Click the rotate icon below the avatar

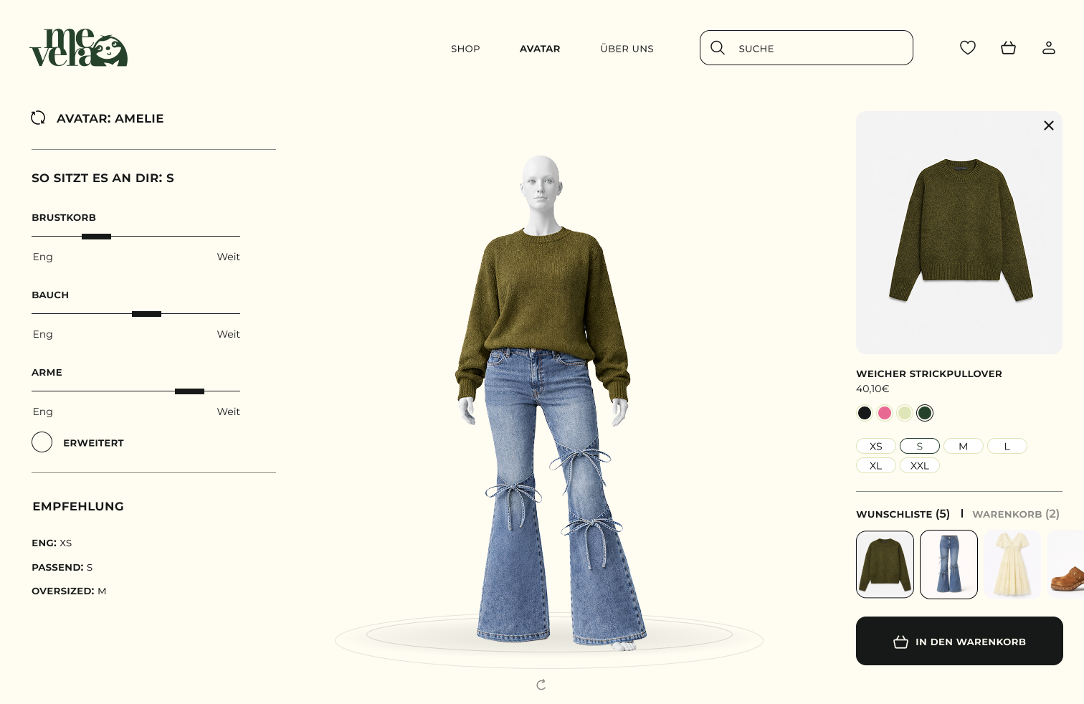click(x=541, y=685)
